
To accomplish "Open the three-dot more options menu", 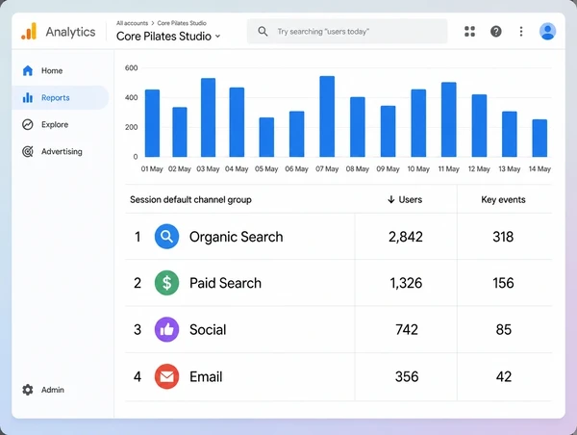I will pos(521,32).
